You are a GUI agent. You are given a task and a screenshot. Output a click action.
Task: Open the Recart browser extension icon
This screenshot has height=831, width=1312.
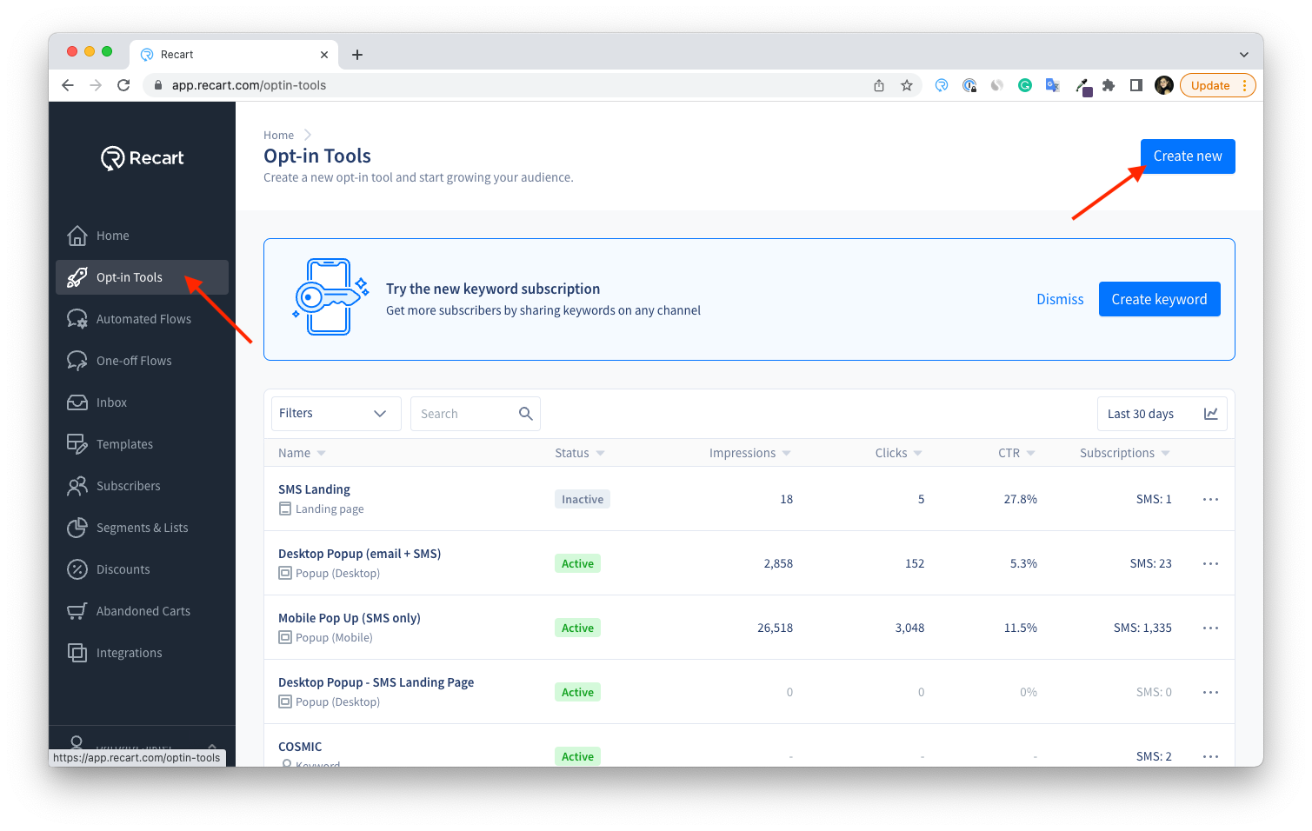(x=942, y=85)
